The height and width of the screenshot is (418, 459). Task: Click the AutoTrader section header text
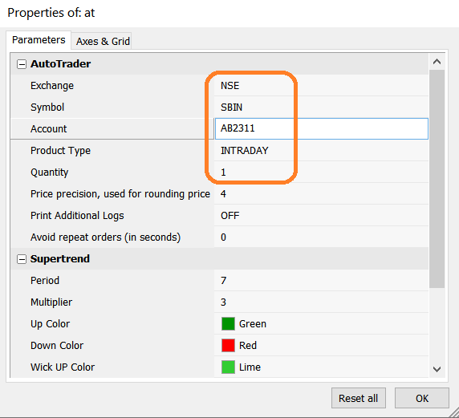point(61,64)
